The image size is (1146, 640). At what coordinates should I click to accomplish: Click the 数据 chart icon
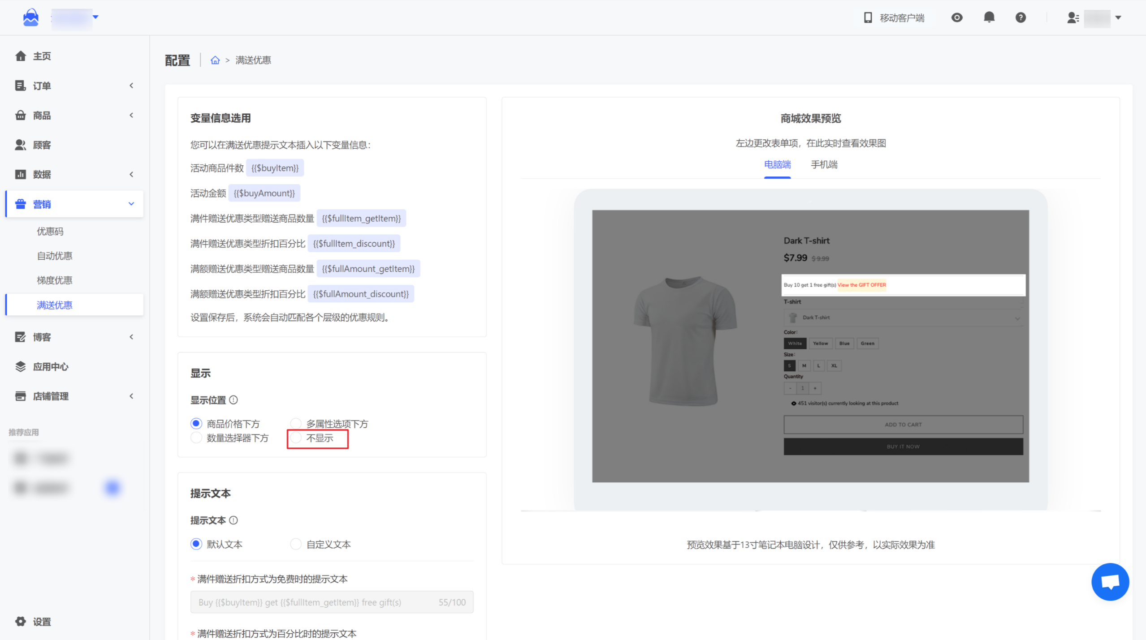click(20, 174)
